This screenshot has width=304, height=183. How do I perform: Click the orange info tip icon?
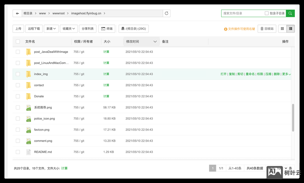226,29
